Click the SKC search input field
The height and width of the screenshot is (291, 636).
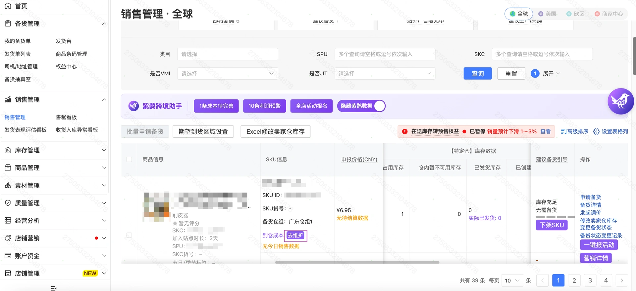pyautogui.click(x=542, y=54)
